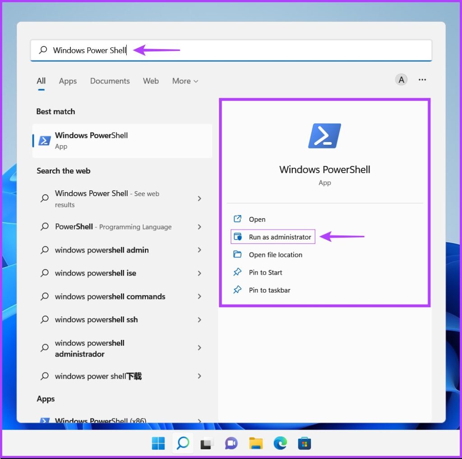Launch Microsoft Edge from the taskbar
462x459 pixels.
tap(280, 444)
